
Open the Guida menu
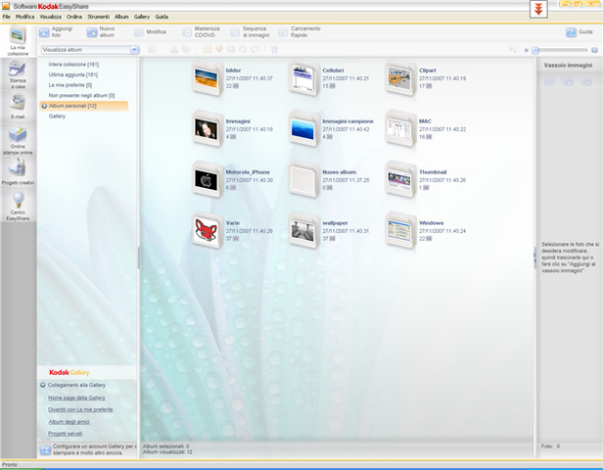tap(162, 17)
